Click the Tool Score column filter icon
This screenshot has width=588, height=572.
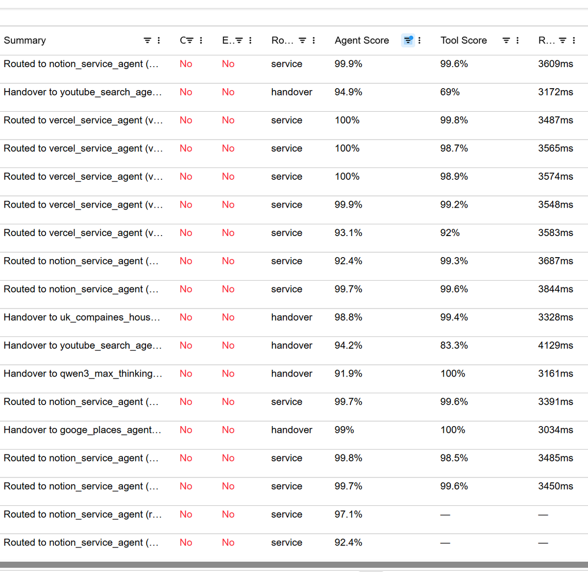click(506, 41)
